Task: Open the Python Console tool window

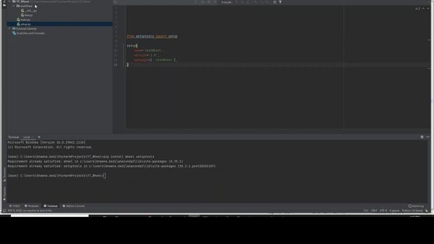Action: click(x=74, y=206)
